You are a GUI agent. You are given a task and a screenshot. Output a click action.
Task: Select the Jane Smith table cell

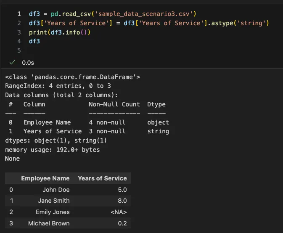click(x=54, y=201)
